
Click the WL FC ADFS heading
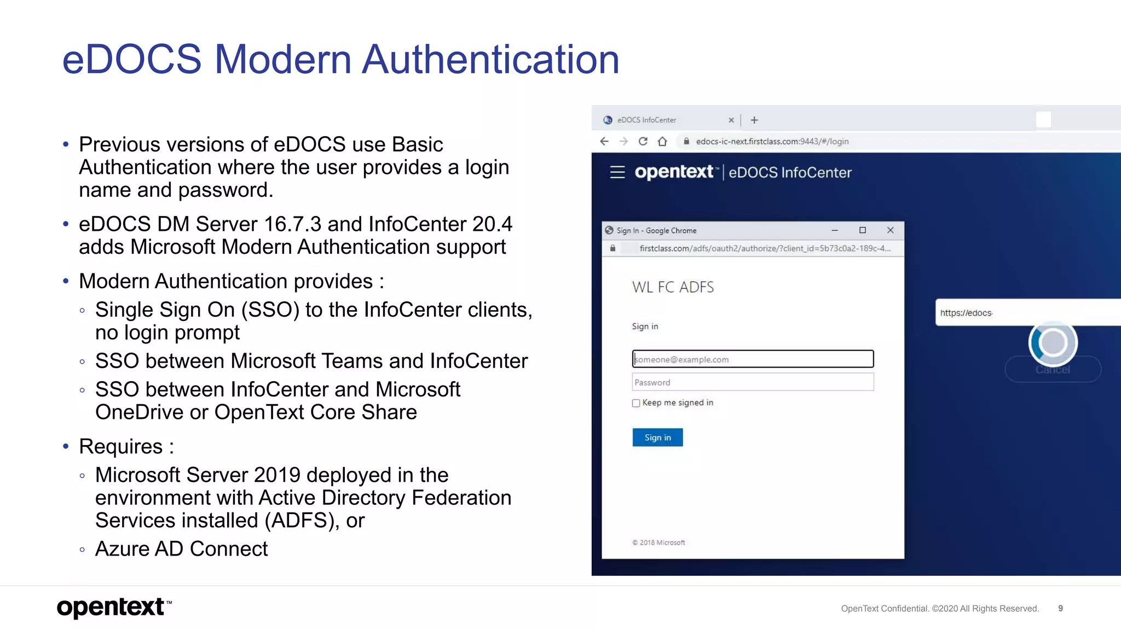[x=673, y=287]
